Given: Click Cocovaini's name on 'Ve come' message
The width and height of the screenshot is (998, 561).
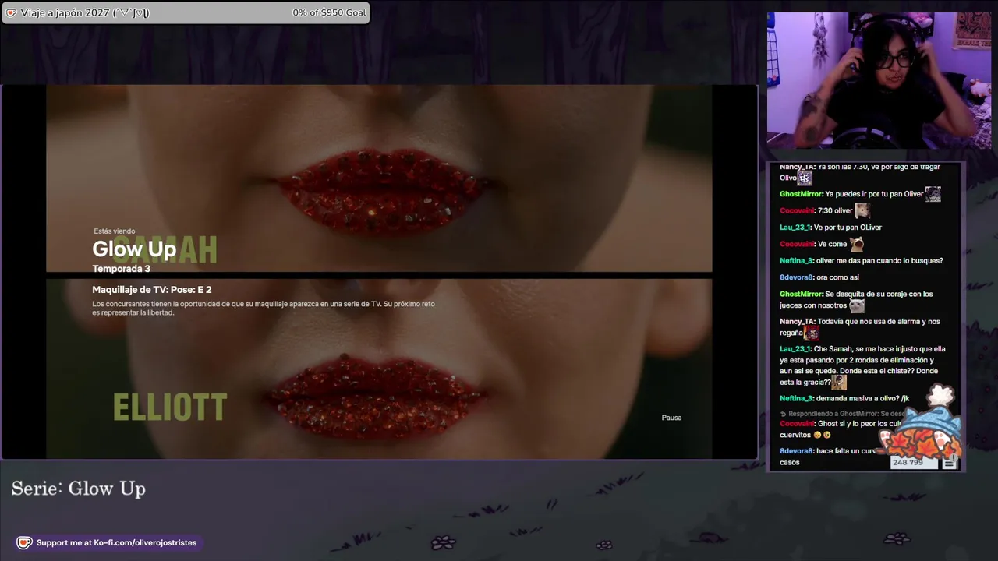Looking at the screenshot, I should [x=797, y=244].
